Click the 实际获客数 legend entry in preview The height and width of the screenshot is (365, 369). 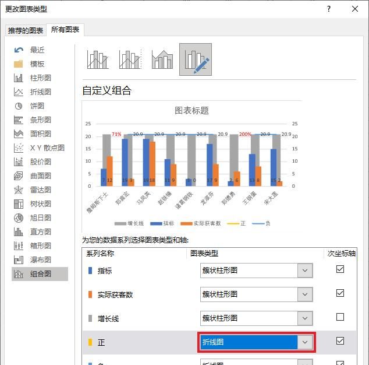pos(201,223)
